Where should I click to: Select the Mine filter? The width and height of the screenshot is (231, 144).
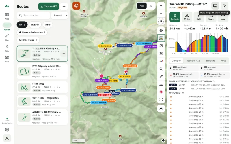tap(48, 25)
